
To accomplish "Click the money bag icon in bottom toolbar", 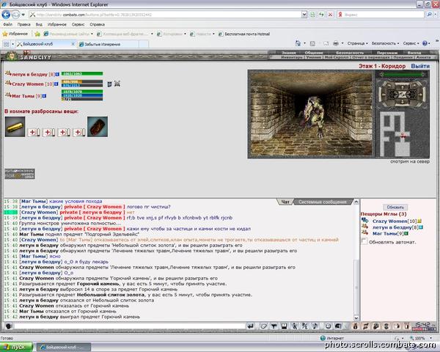I will [355, 326].
